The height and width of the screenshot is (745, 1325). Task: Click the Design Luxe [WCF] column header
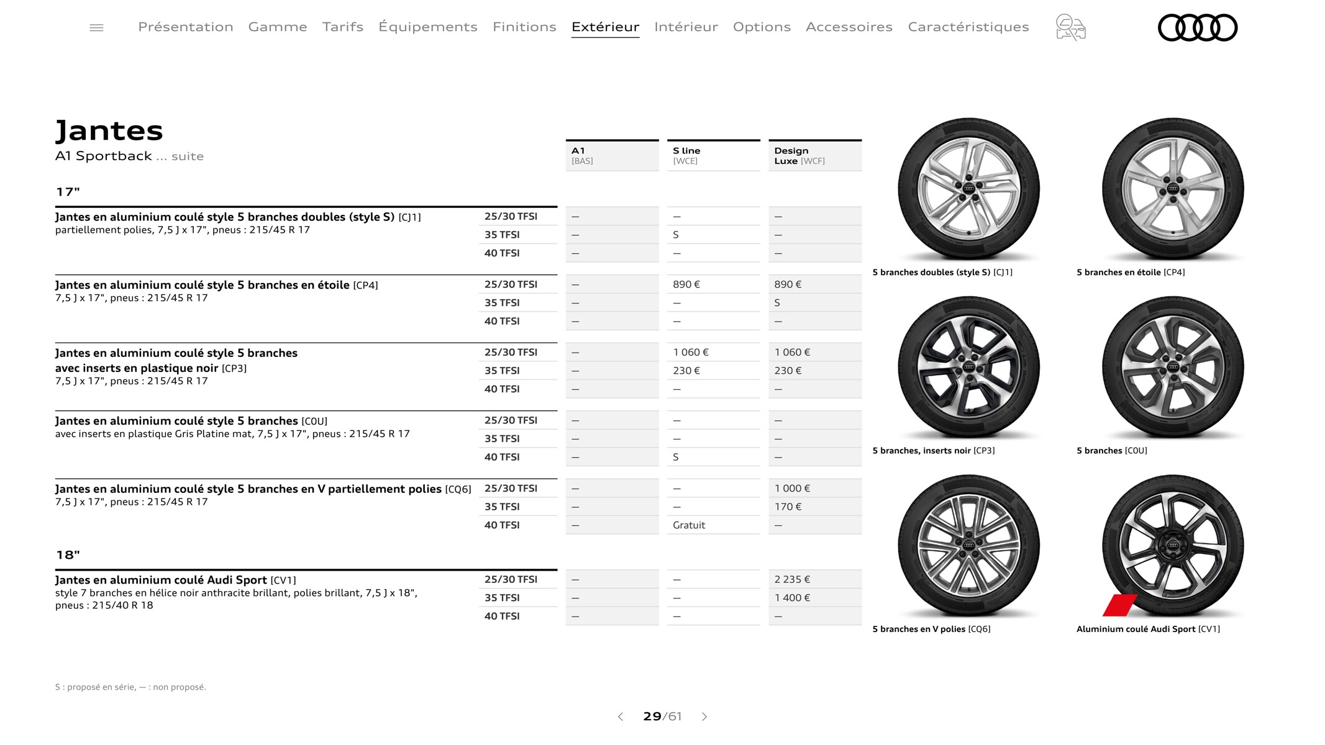[x=815, y=155]
